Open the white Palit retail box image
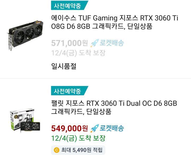 [22, 119]
